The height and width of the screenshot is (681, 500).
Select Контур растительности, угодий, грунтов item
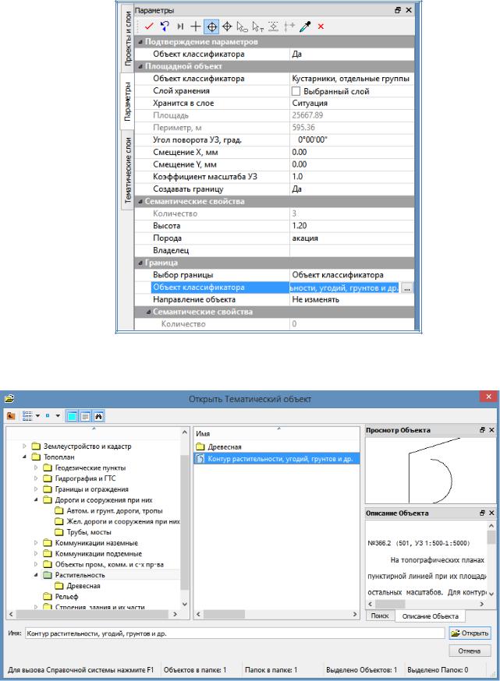point(276,459)
